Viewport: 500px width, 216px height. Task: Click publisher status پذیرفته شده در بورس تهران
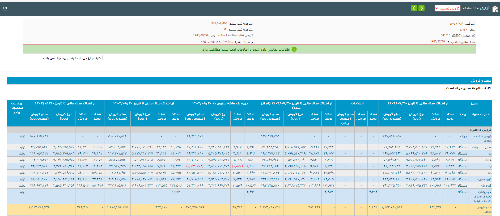217,42
